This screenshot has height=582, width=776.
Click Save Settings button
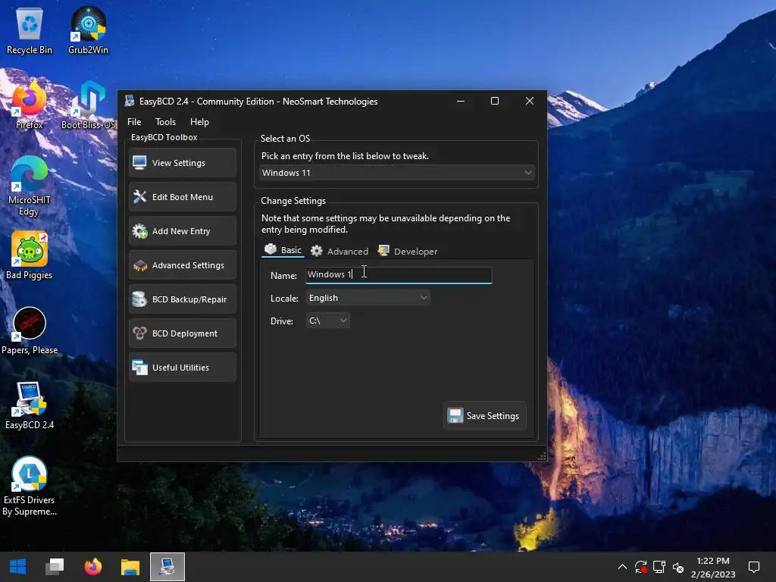484,416
